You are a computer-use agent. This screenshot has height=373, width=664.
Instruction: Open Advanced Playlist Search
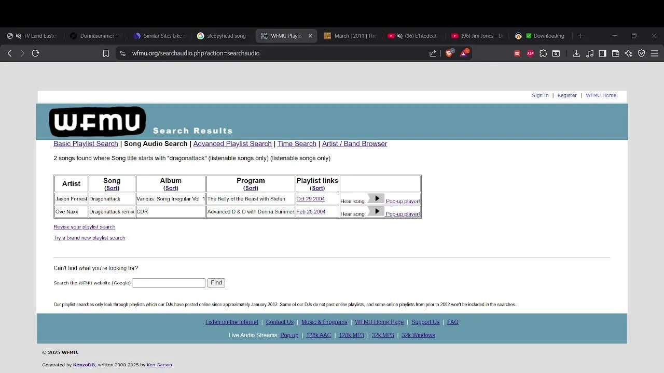pyautogui.click(x=232, y=144)
